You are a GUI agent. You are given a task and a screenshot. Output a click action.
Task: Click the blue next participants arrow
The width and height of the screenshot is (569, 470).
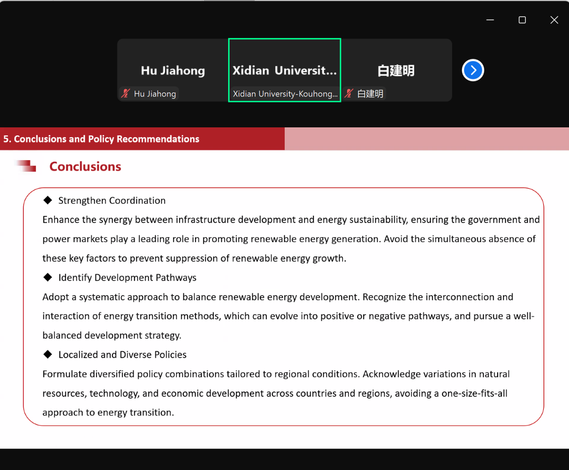473,70
